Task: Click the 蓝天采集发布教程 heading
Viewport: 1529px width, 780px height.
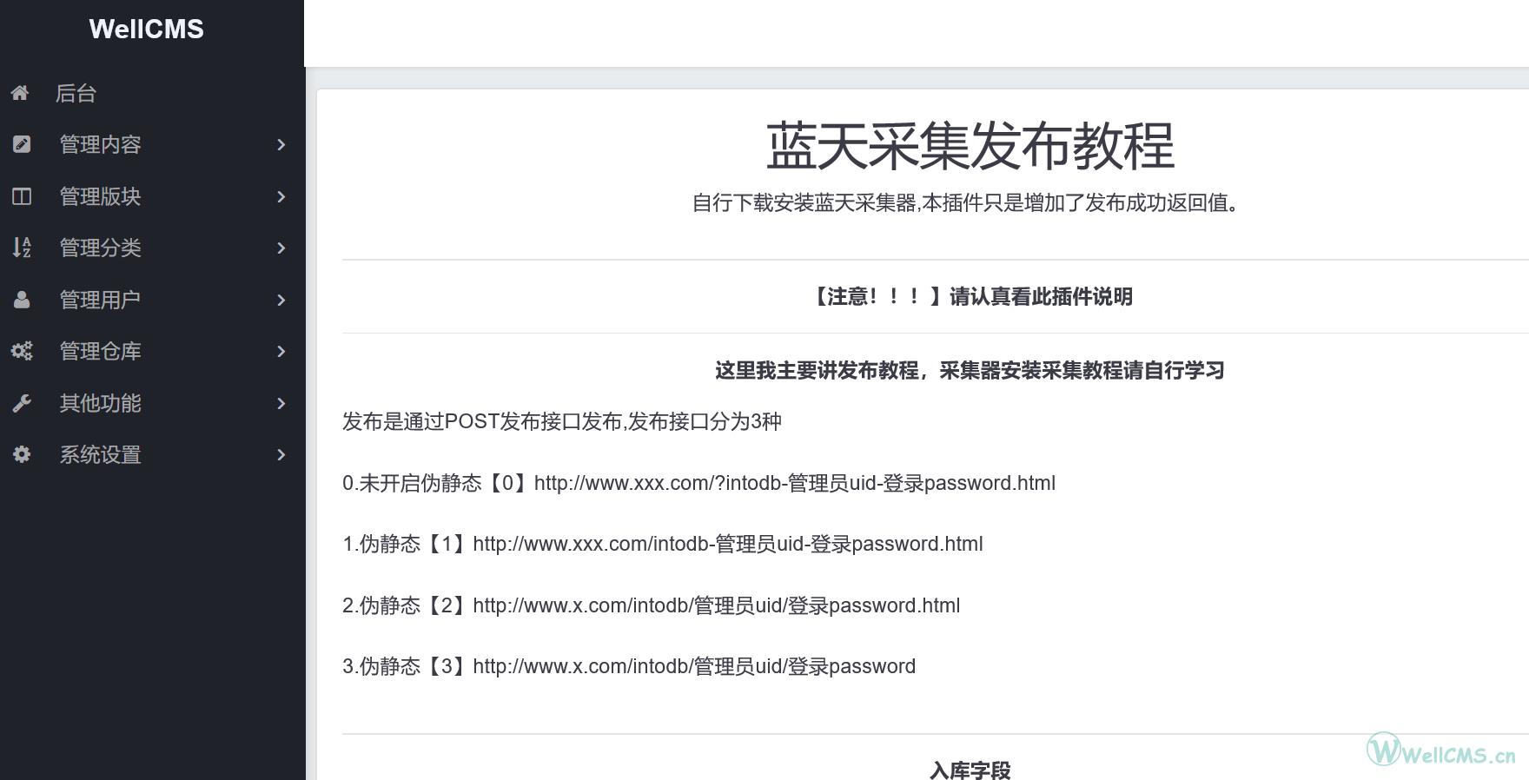Action: pos(970,146)
